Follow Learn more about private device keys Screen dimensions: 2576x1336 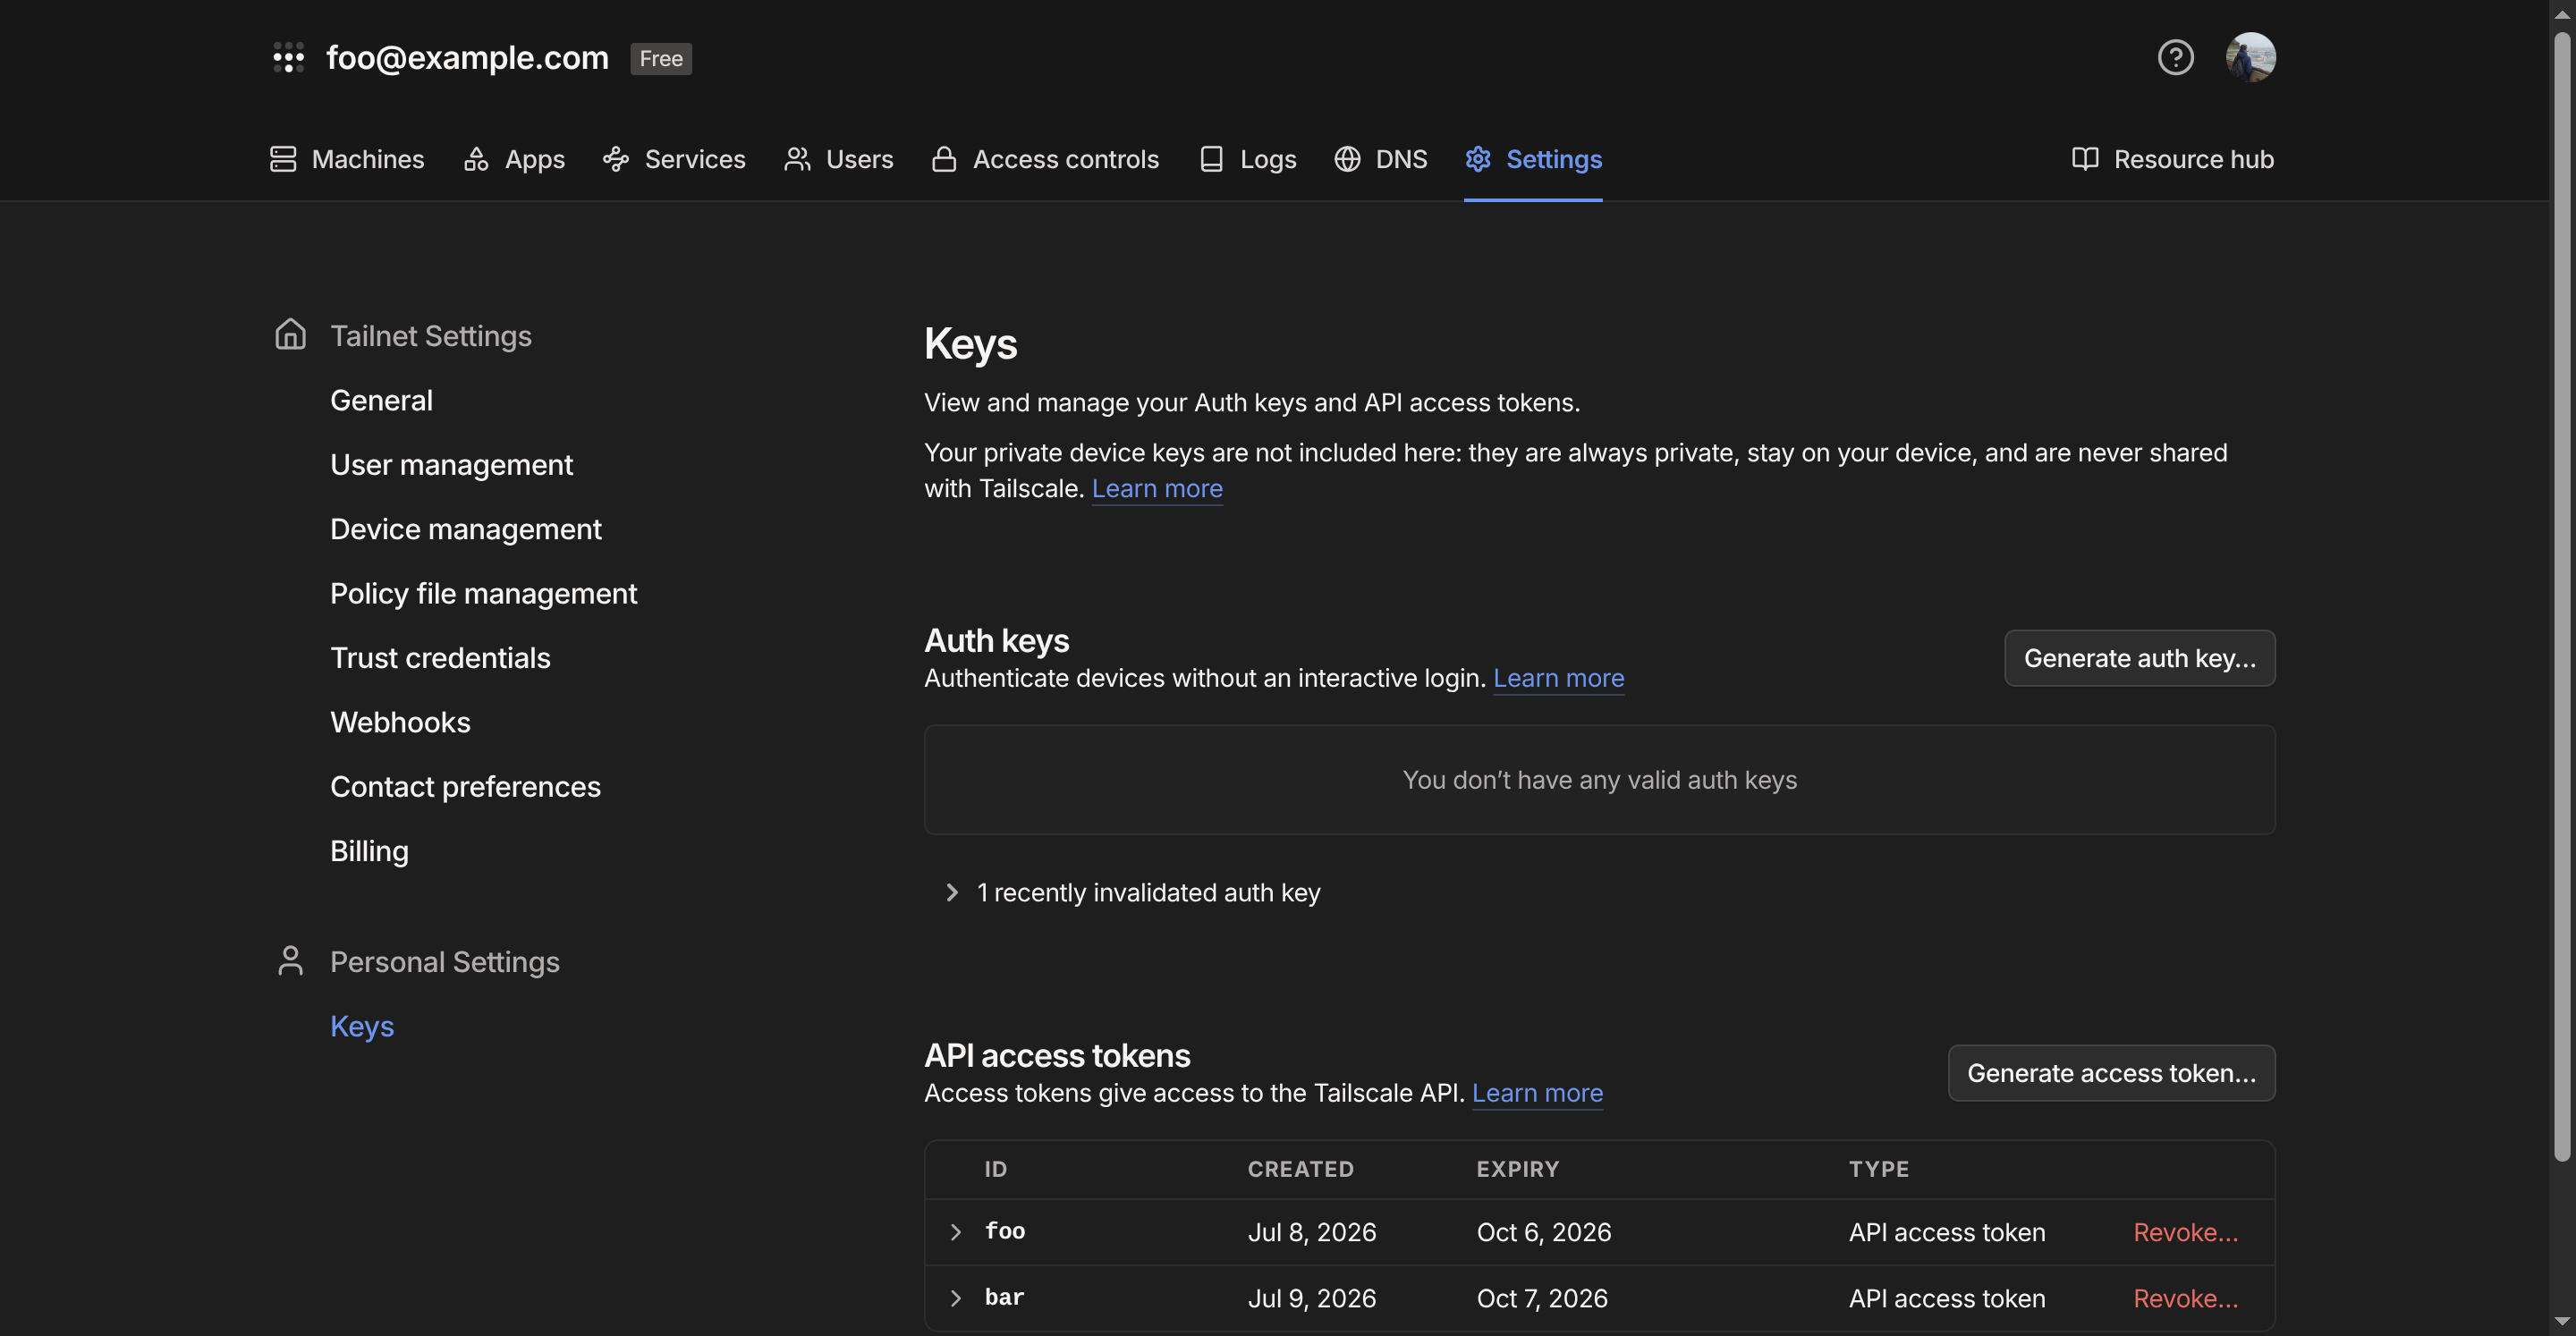(x=1157, y=488)
